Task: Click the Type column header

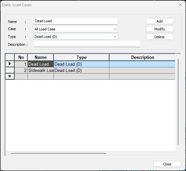Action: [81, 57]
